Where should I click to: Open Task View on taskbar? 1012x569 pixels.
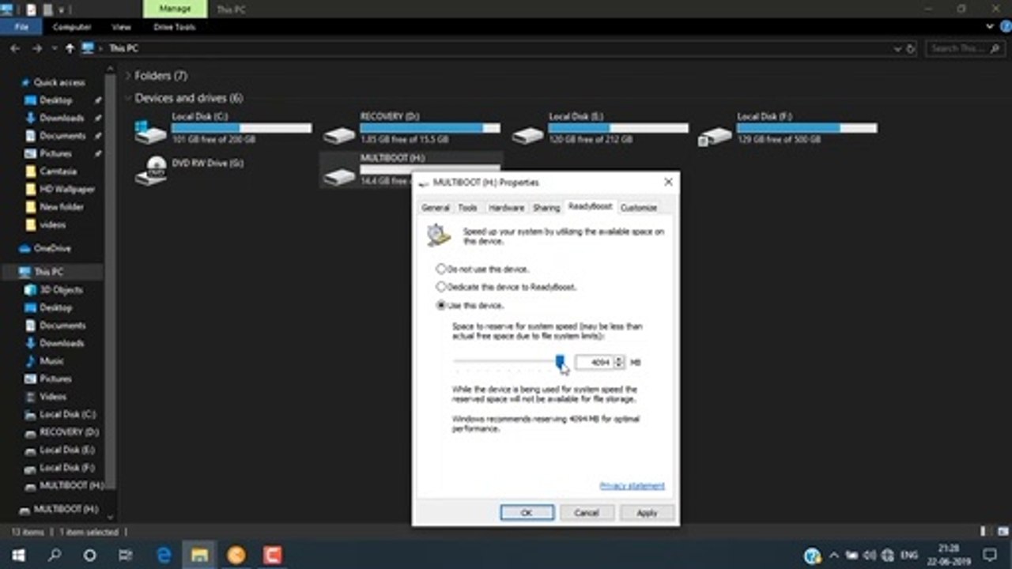pos(125,555)
